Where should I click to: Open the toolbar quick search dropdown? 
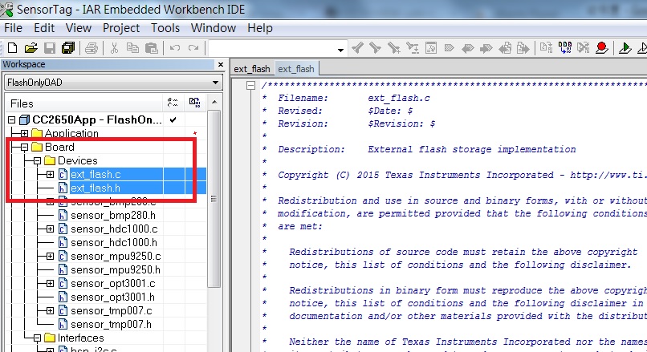(x=340, y=50)
